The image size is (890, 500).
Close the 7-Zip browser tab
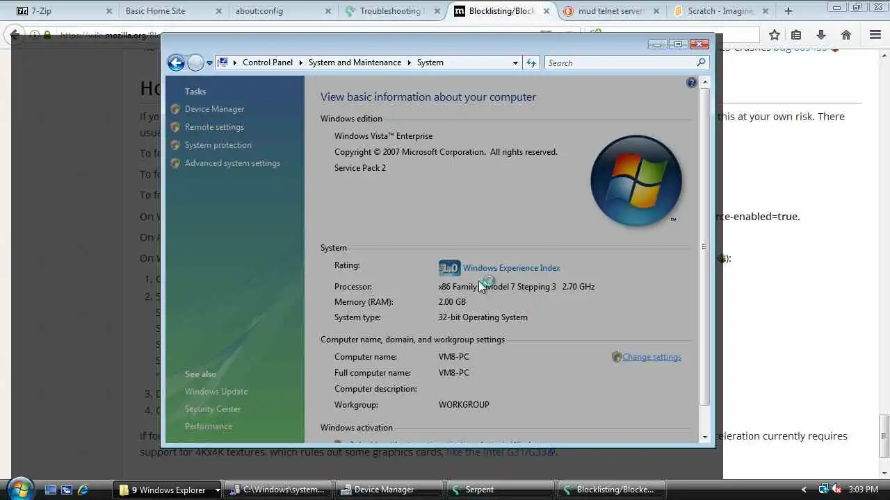pyautogui.click(x=108, y=11)
